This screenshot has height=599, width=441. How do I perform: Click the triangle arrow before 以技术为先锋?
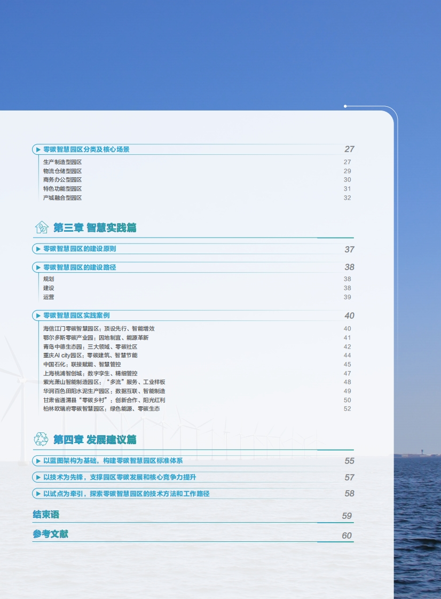tap(38, 477)
